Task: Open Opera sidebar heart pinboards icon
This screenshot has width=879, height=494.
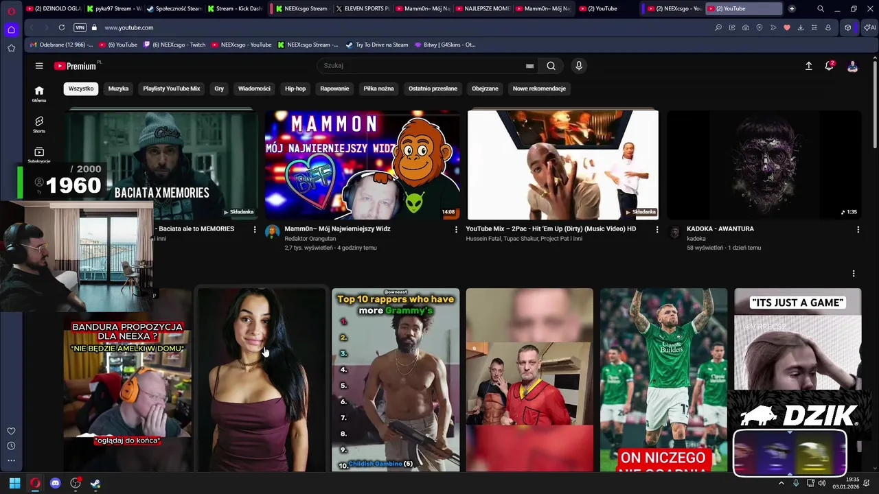Action: pyautogui.click(x=11, y=431)
